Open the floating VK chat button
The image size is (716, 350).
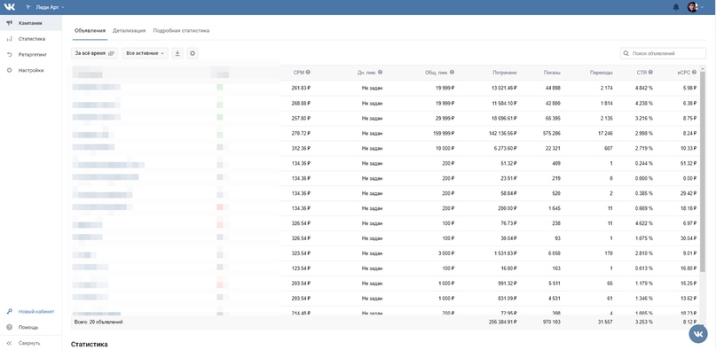[698, 334]
